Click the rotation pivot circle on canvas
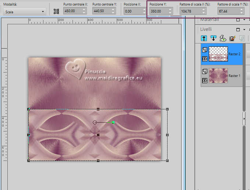The width and height of the screenshot is (250, 190). [x=95, y=122]
